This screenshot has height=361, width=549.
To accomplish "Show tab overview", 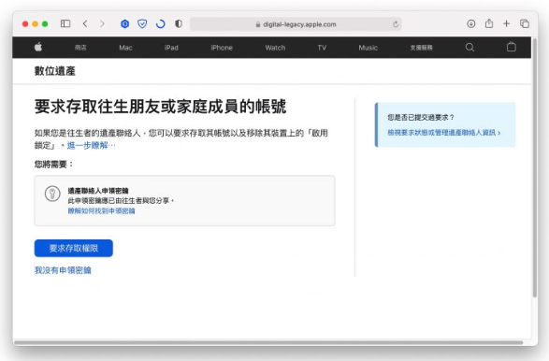I will click(525, 23).
